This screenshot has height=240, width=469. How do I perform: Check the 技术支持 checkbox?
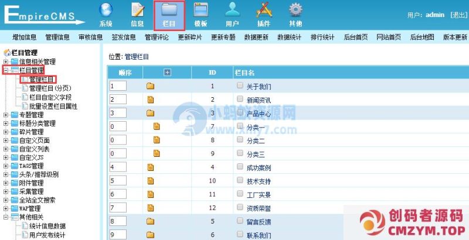[x=240, y=180]
